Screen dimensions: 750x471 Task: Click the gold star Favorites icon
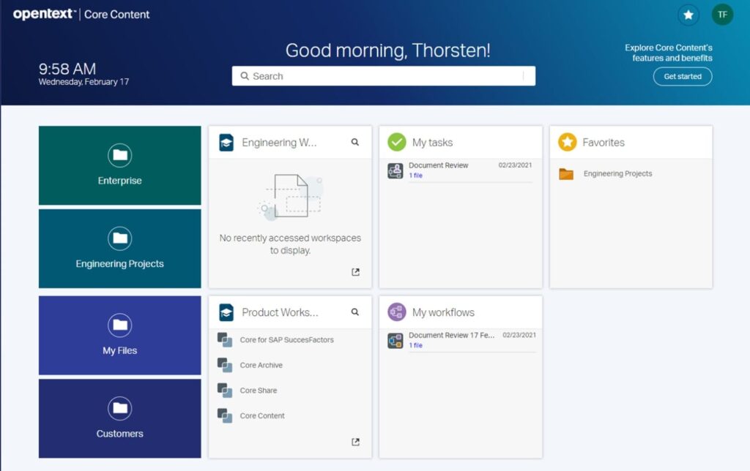(566, 142)
